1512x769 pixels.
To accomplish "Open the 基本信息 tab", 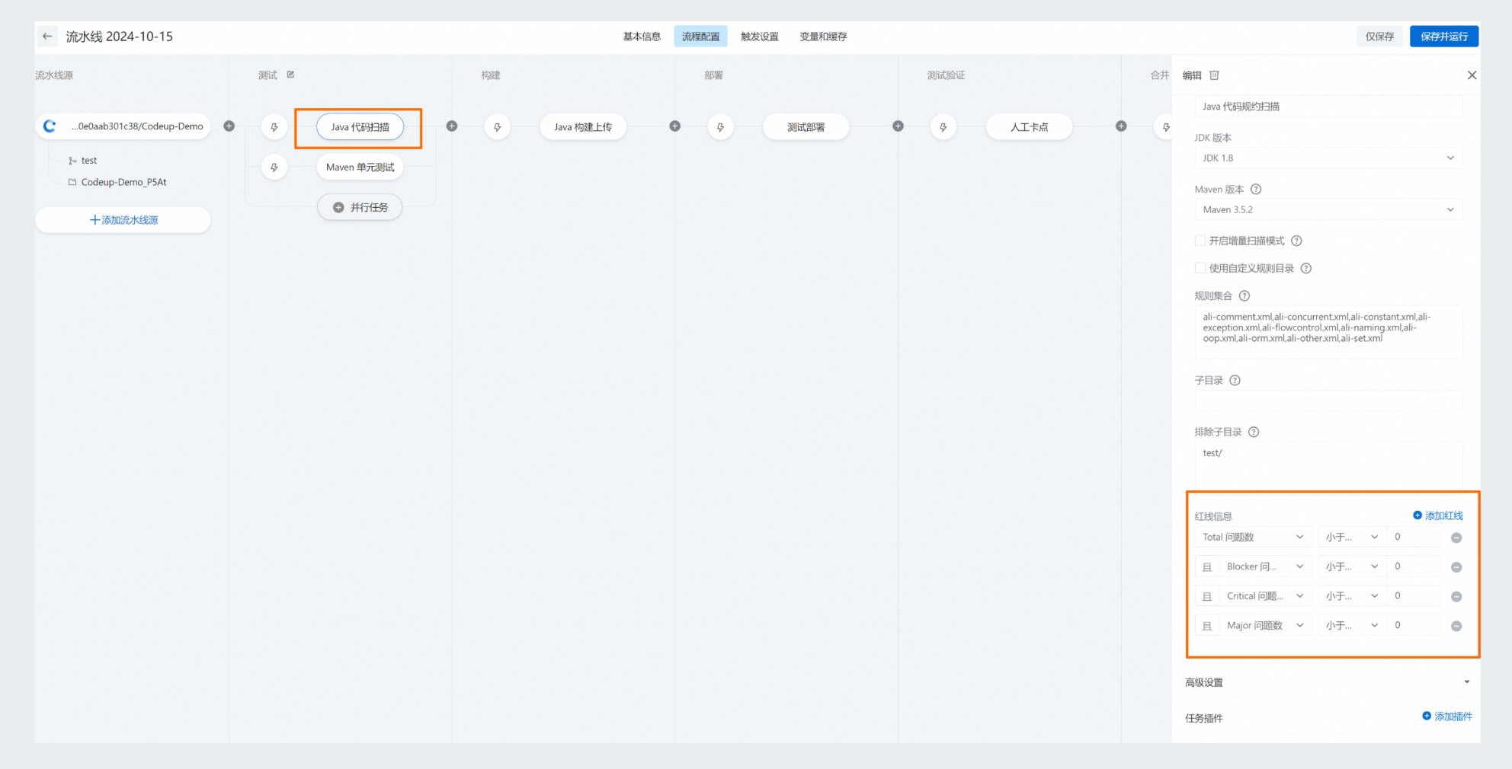I will point(642,37).
